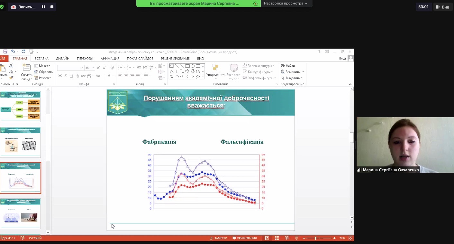Select the slide thumbnail with two keyboard images
The height and width of the screenshot is (244, 454).
coord(20,142)
